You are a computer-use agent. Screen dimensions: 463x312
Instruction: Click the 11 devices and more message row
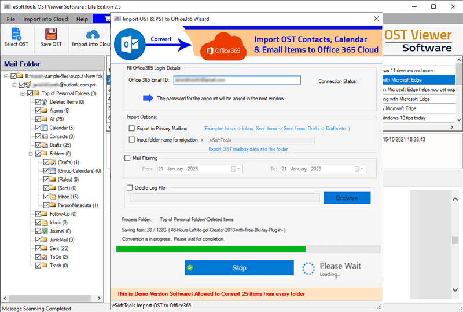point(419,70)
